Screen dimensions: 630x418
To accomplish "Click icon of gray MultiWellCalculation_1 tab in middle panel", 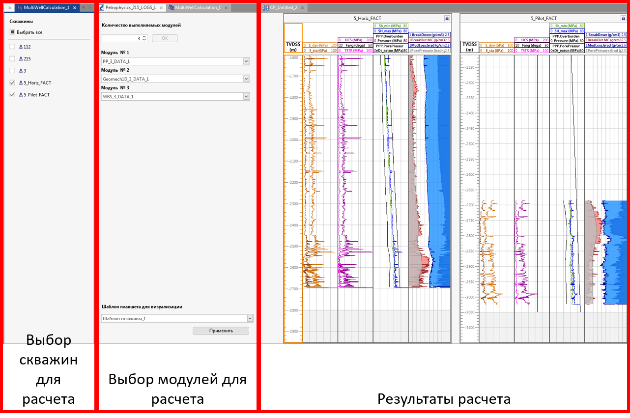I will coord(171,8).
